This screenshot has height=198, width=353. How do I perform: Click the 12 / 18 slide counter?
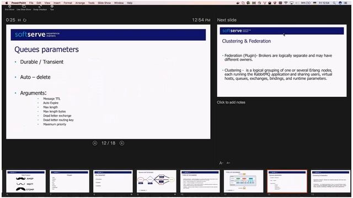click(x=108, y=143)
